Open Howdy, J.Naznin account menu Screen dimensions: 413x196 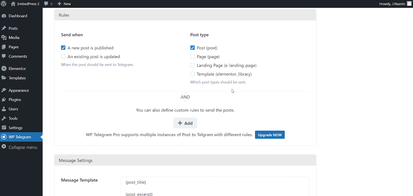pyautogui.click(x=392, y=4)
